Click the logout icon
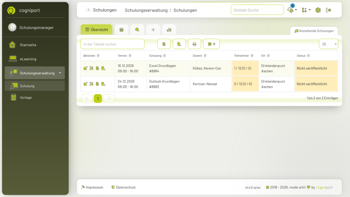 pyautogui.click(x=328, y=10)
